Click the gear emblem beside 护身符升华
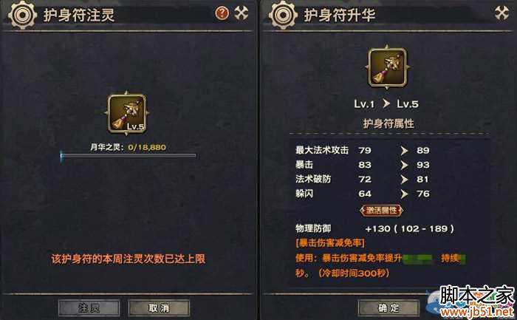Viewport: 517px width, 320px height. [x=283, y=15]
